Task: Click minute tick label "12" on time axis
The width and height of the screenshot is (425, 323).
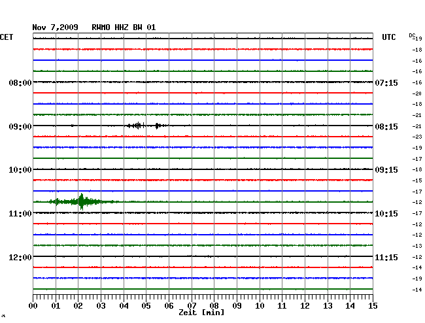Action: tap(305, 306)
